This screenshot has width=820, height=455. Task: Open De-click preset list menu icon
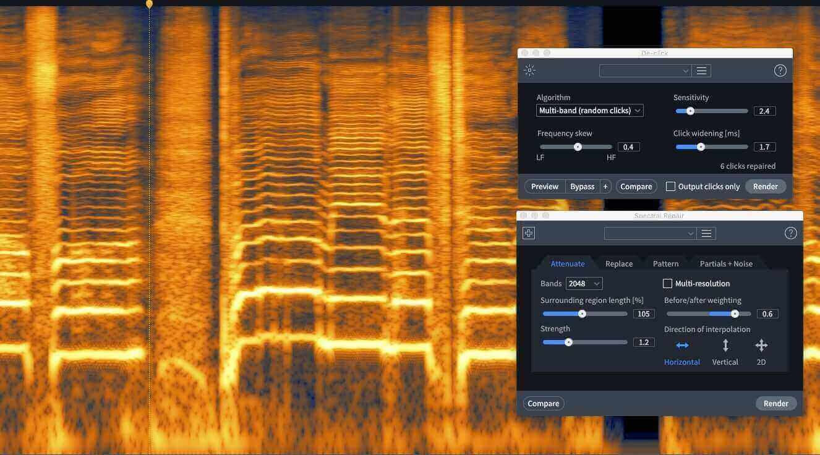pos(701,71)
